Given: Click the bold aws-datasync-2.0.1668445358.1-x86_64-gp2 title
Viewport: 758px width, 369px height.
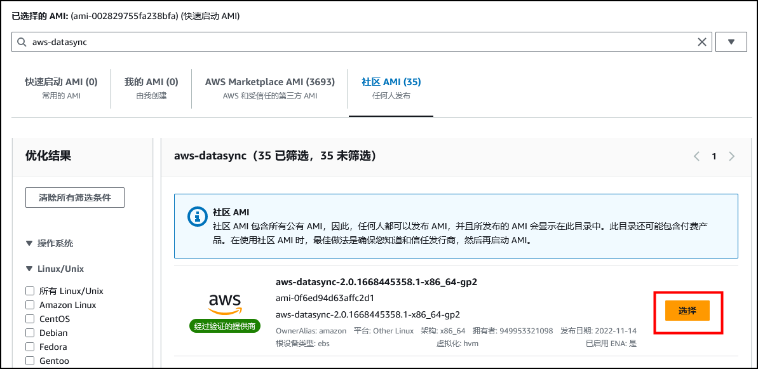Looking at the screenshot, I should pos(377,282).
